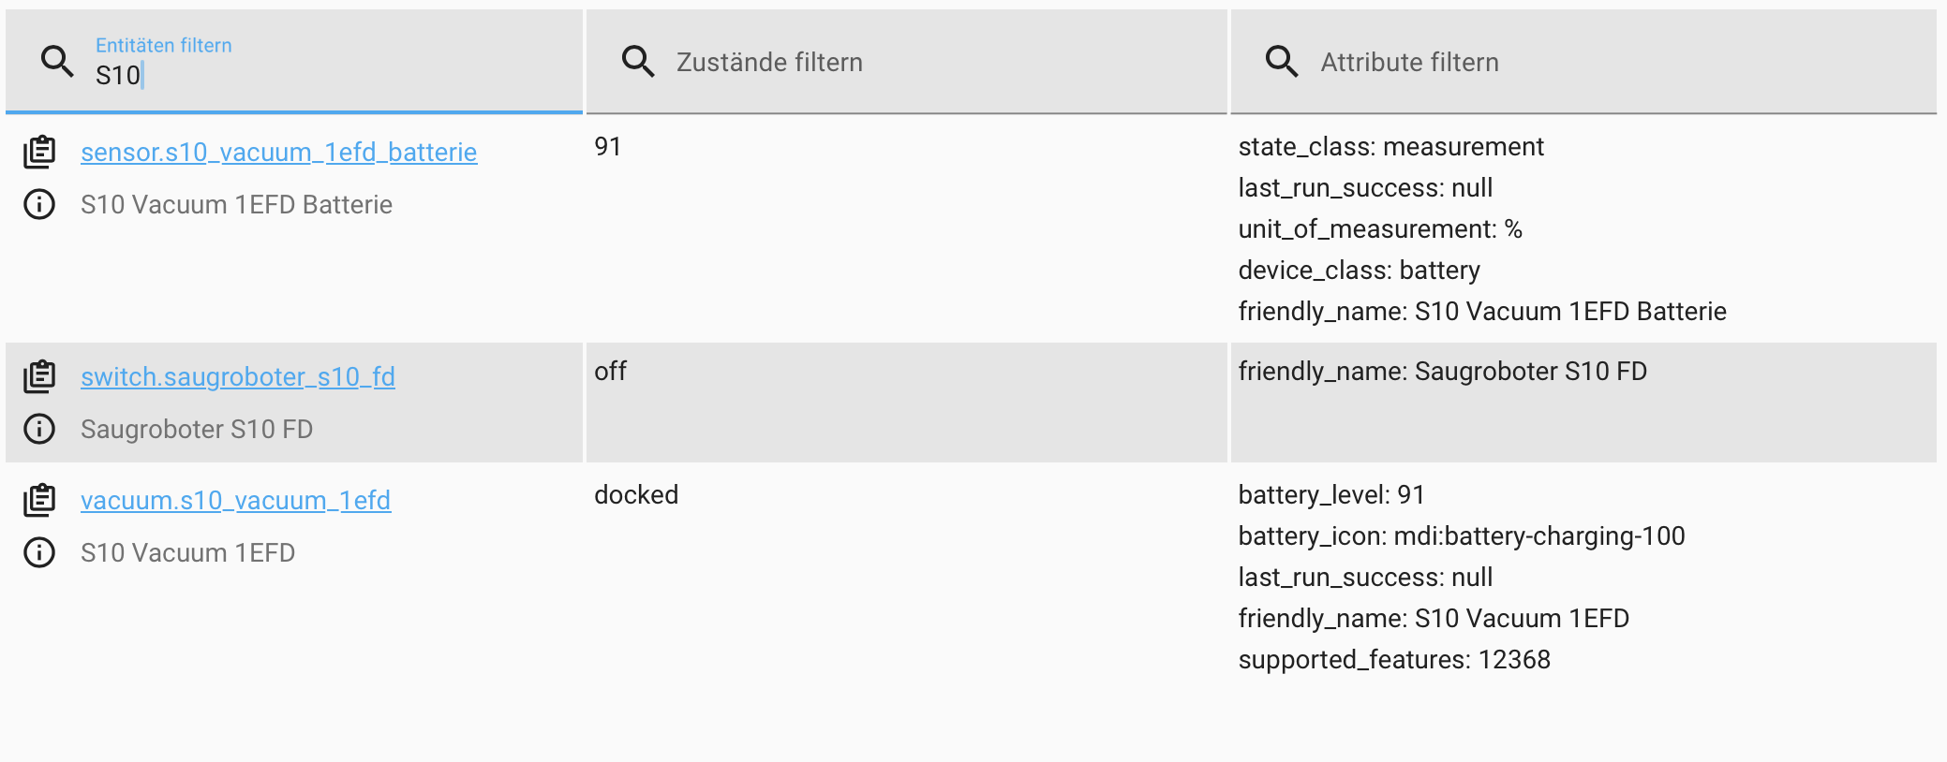
Task: Click the search icon beside Zustände filtern
Action: point(638,62)
